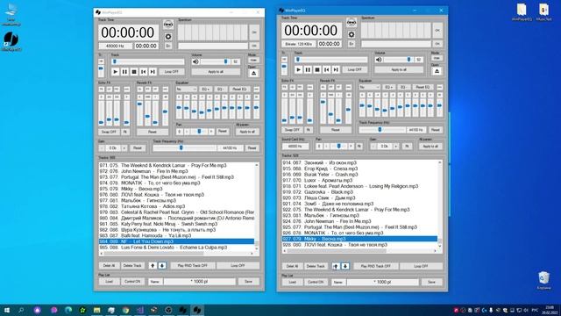Click the round logo icon in left window
The image size is (561, 316).
168,25
